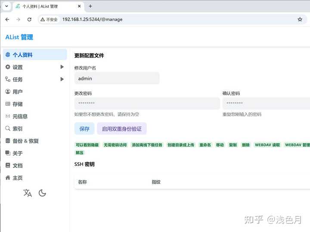Click 启用双重身份验证 button

[x=122, y=129]
